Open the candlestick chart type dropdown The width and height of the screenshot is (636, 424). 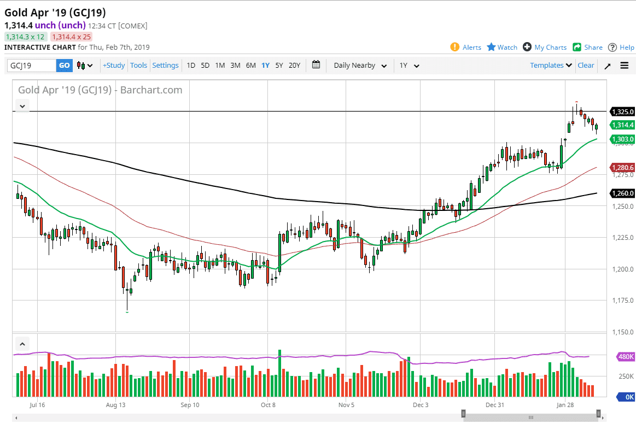[85, 66]
